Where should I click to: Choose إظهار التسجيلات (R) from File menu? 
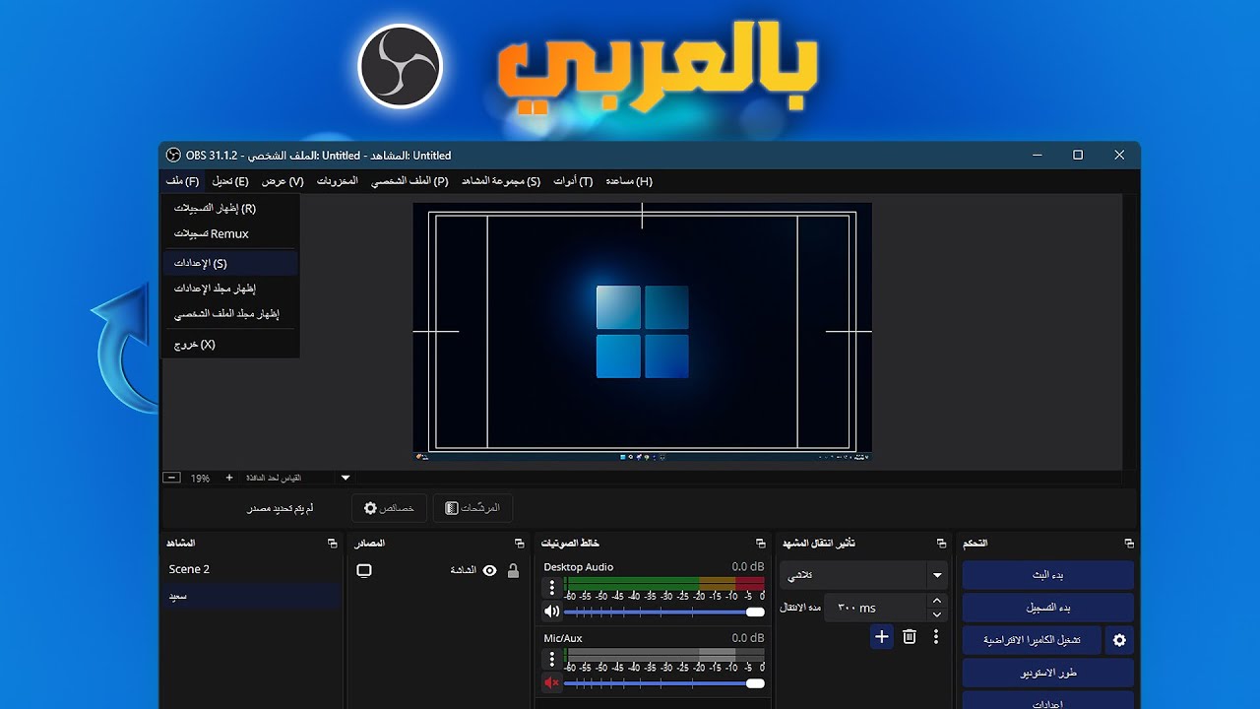(x=230, y=209)
